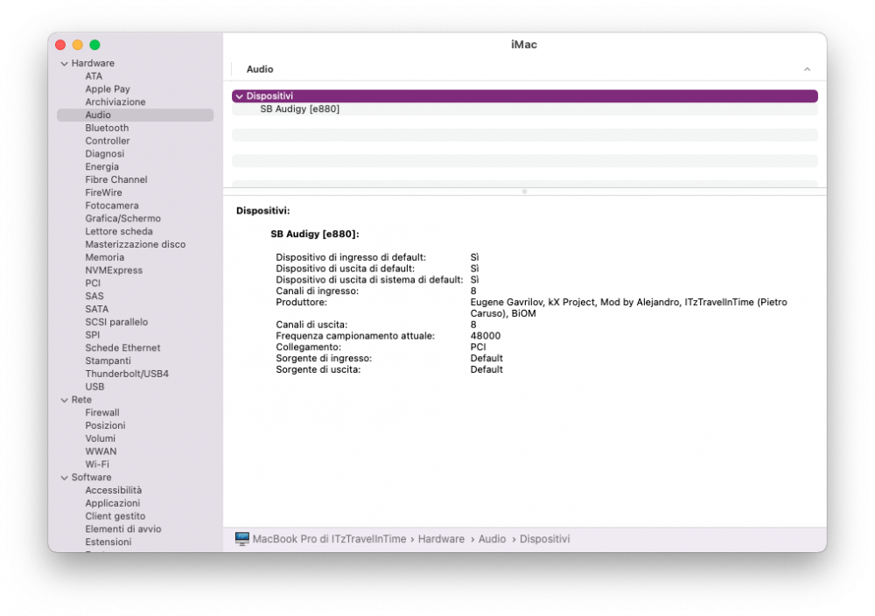The height and width of the screenshot is (616, 875).
Task: Open Memoria in the sidebar
Action: coord(105,257)
